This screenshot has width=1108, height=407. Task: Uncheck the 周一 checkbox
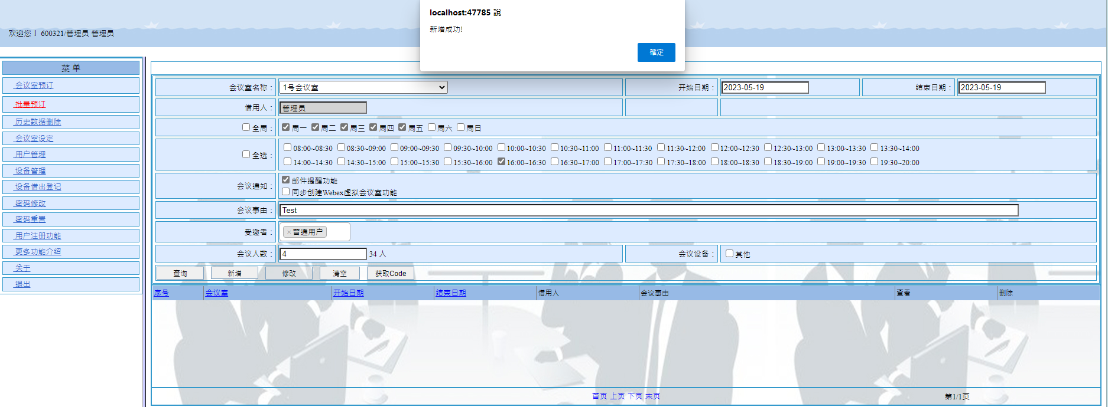pos(286,127)
